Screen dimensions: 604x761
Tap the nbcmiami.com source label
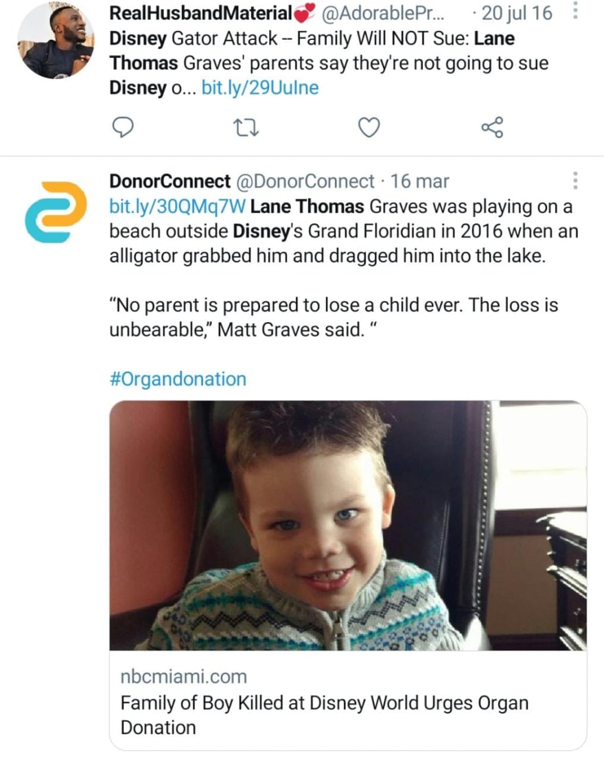pyautogui.click(x=183, y=677)
